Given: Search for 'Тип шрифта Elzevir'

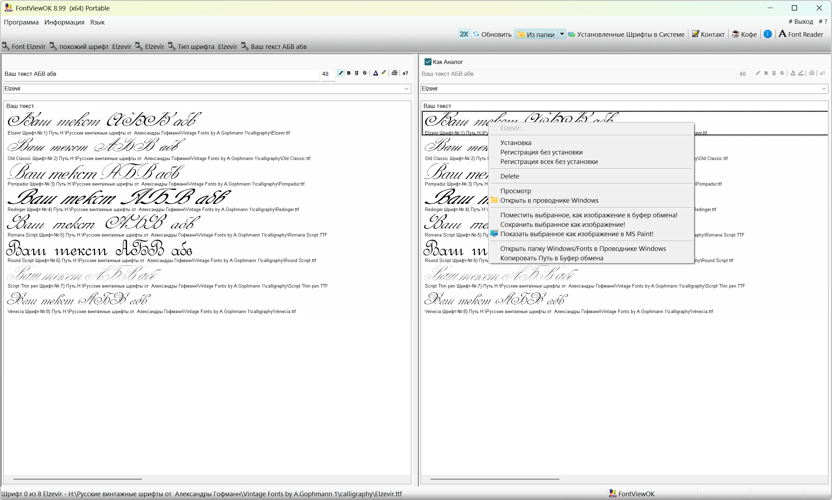Looking at the screenshot, I should point(202,46).
